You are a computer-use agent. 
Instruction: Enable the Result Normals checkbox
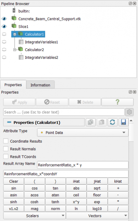pos(6,149)
